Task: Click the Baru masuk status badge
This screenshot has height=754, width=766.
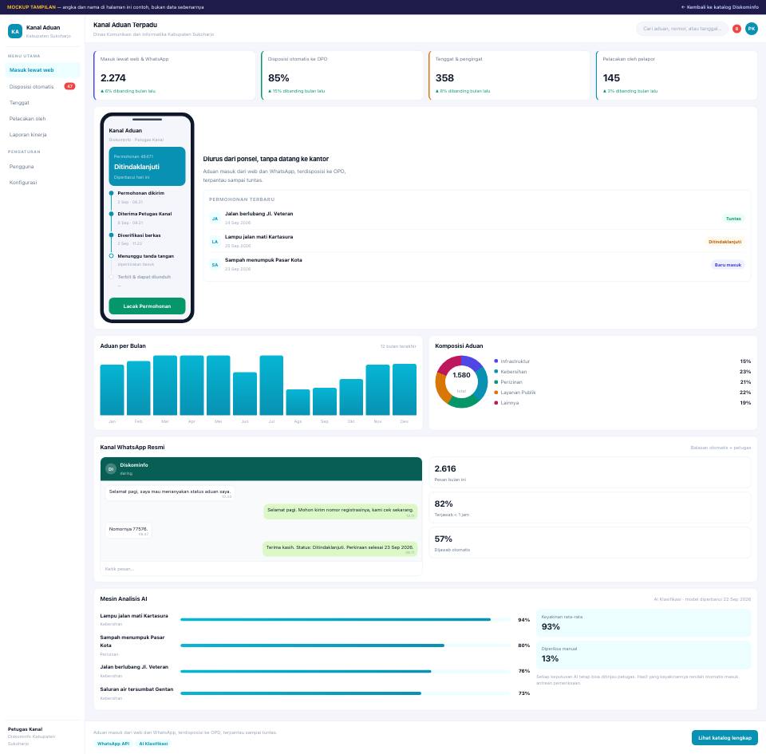Action: (728, 265)
